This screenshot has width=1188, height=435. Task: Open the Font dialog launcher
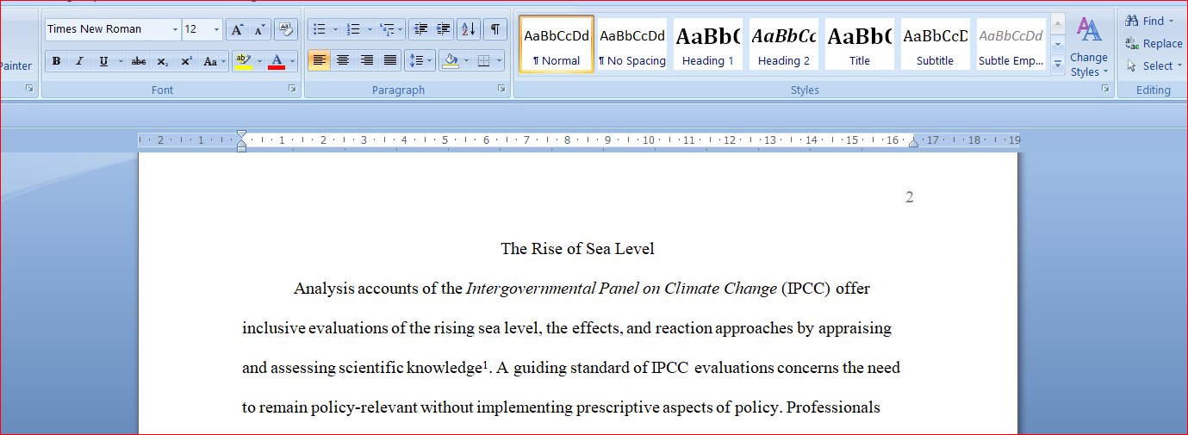point(292,89)
